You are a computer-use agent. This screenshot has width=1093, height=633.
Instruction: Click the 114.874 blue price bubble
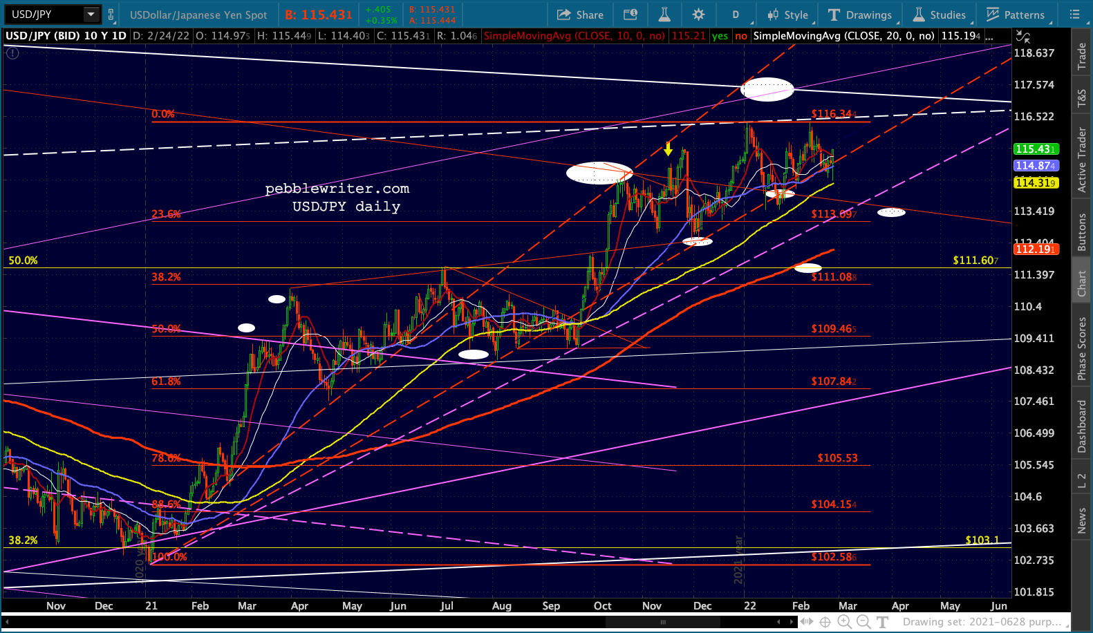pyautogui.click(x=1035, y=166)
